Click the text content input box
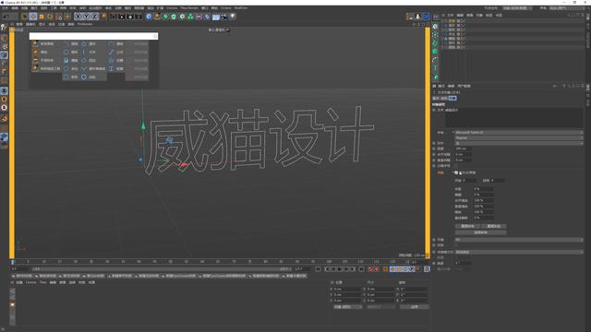This screenshot has width=591, height=332. (514, 119)
